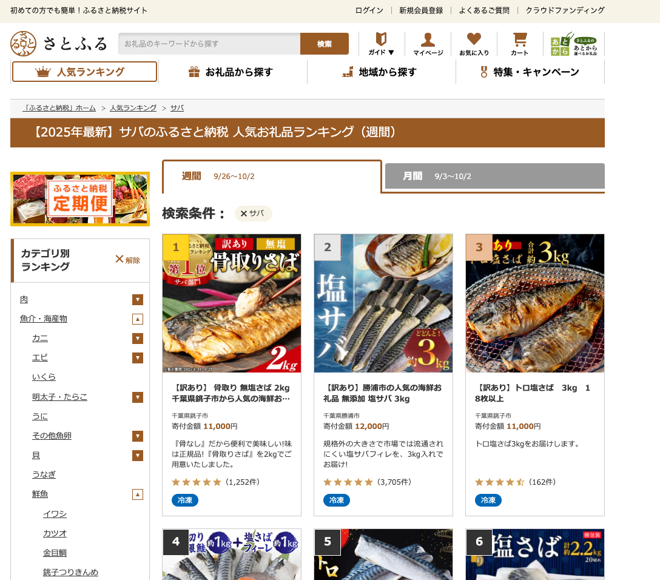This screenshot has height=580, width=660.
Task: Switch to the 月間 ranking tab
Action: point(495,176)
